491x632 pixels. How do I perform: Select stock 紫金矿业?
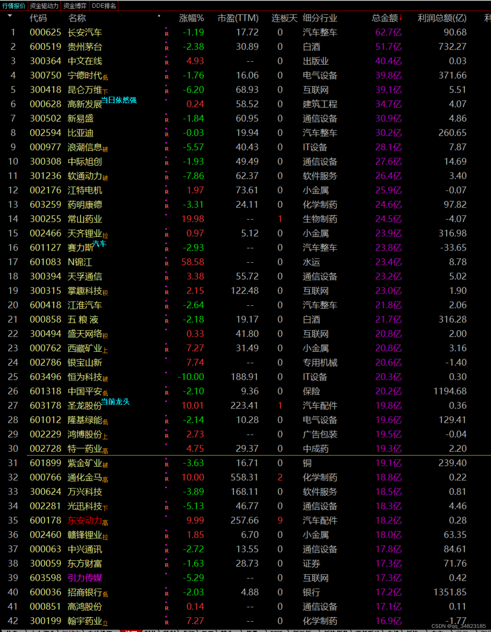(85, 463)
